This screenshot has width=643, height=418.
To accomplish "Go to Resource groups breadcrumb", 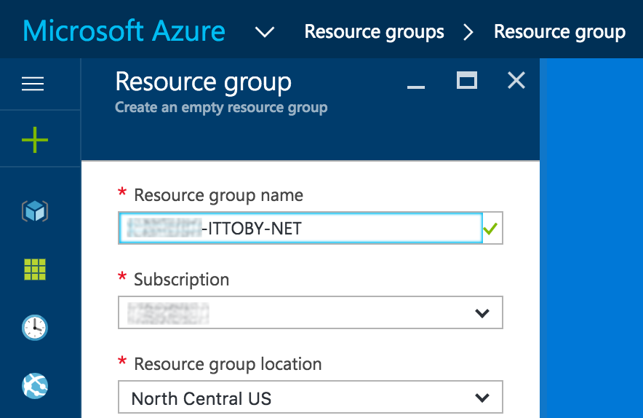I will click(x=374, y=32).
